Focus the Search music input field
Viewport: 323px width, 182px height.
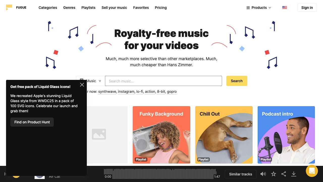coord(164,81)
